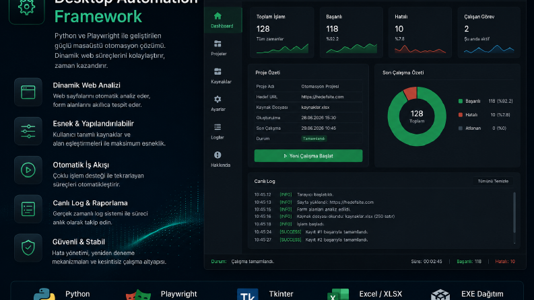Start a new run with Yeni Çalışma Başlat
This screenshot has width=534, height=300.
[x=308, y=156]
